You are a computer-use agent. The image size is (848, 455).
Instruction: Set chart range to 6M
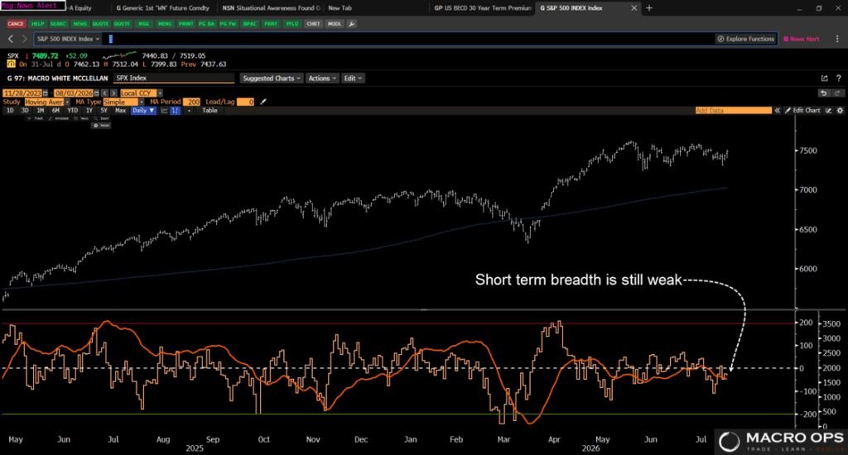pyautogui.click(x=55, y=110)
